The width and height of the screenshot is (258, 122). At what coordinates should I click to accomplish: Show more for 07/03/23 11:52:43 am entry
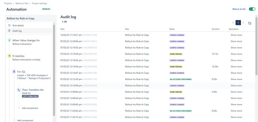(x=236, y=111)
